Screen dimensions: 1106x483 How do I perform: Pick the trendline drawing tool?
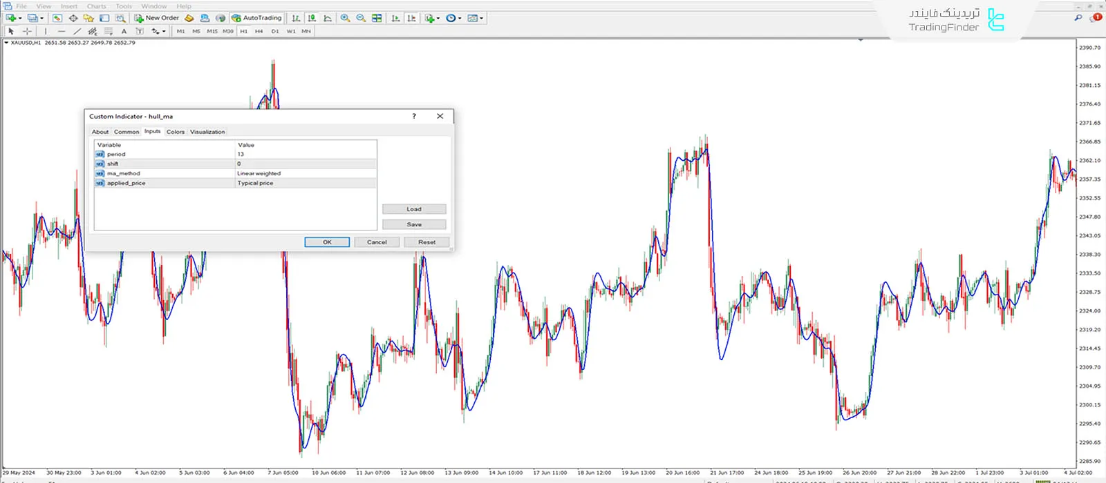coord(77,31)
